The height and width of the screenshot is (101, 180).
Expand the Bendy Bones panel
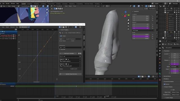(x=167, y=76)
